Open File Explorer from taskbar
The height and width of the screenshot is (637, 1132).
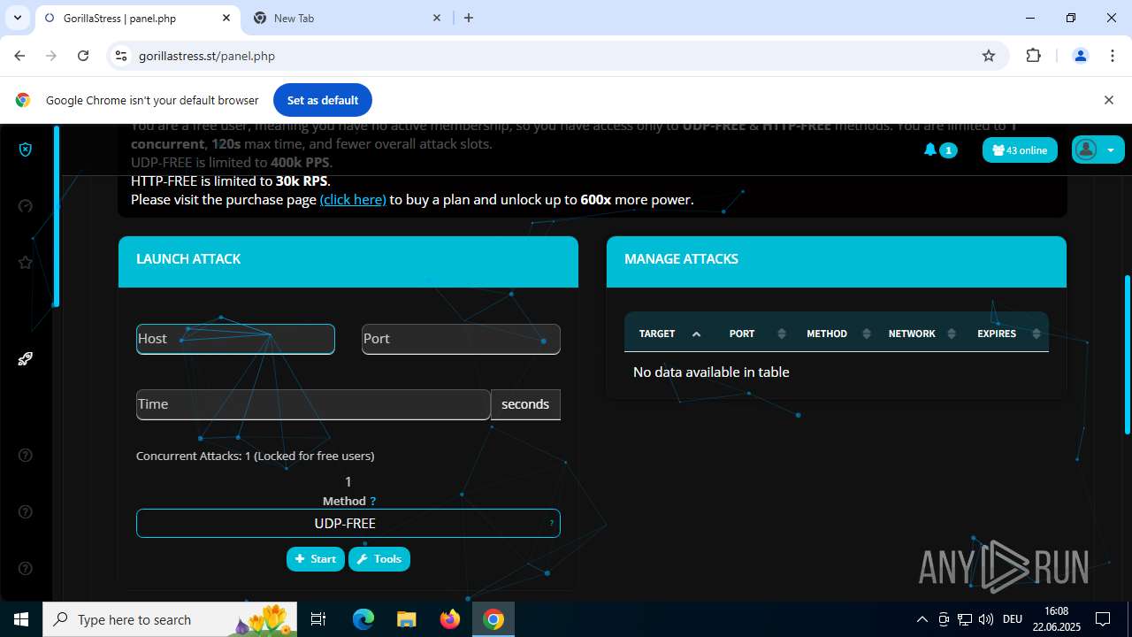[x=406, y=619]
